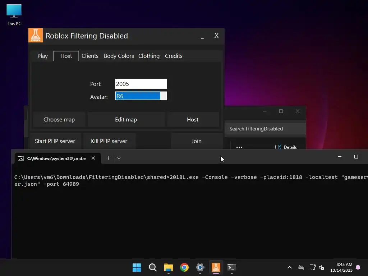
Task: Select Roblox Filtering Disabled taskbar icon
Action: point(216,267)
